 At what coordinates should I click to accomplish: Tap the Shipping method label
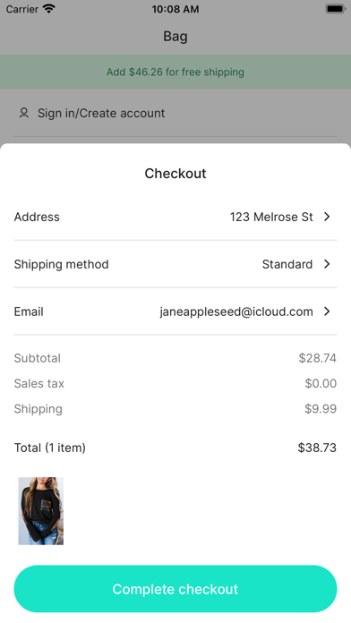[61, 264]
